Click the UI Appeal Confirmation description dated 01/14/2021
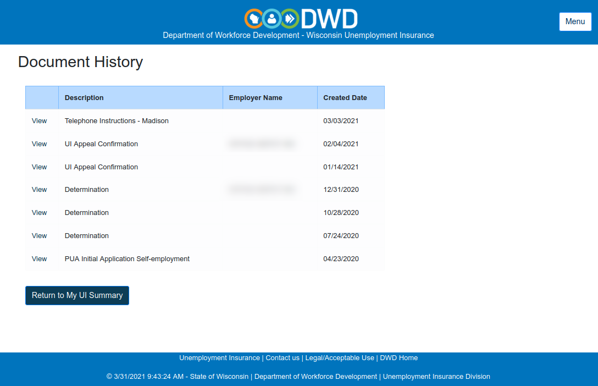The height and width of the screenshot is (386, 598). point(102,167)
